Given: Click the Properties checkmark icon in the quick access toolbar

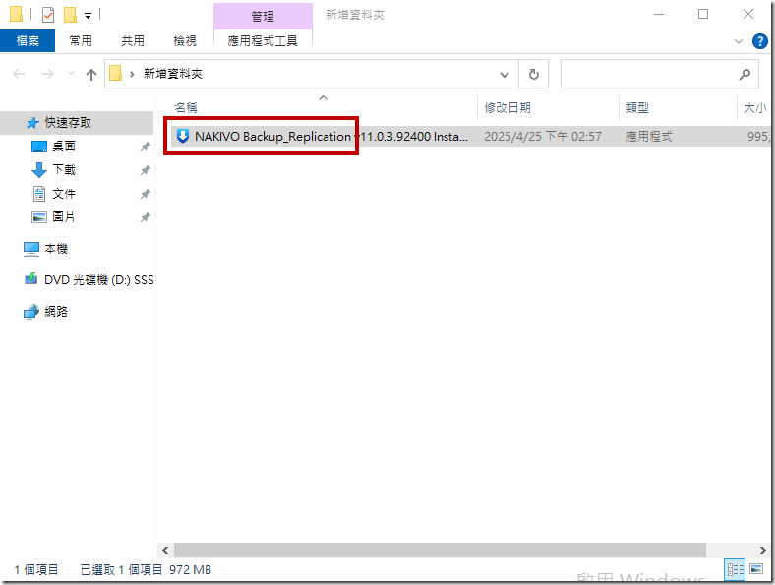Looking at the screenshot, I should (x=48, y=15).
